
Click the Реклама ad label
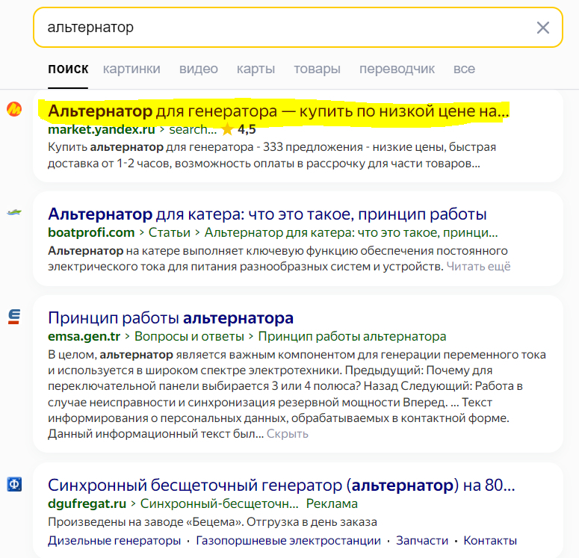(332, 503)
